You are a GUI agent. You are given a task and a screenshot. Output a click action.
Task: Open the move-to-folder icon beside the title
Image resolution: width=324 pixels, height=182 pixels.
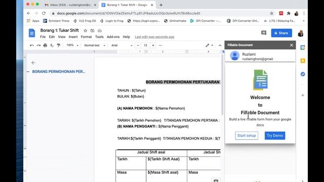coord(92,30)
